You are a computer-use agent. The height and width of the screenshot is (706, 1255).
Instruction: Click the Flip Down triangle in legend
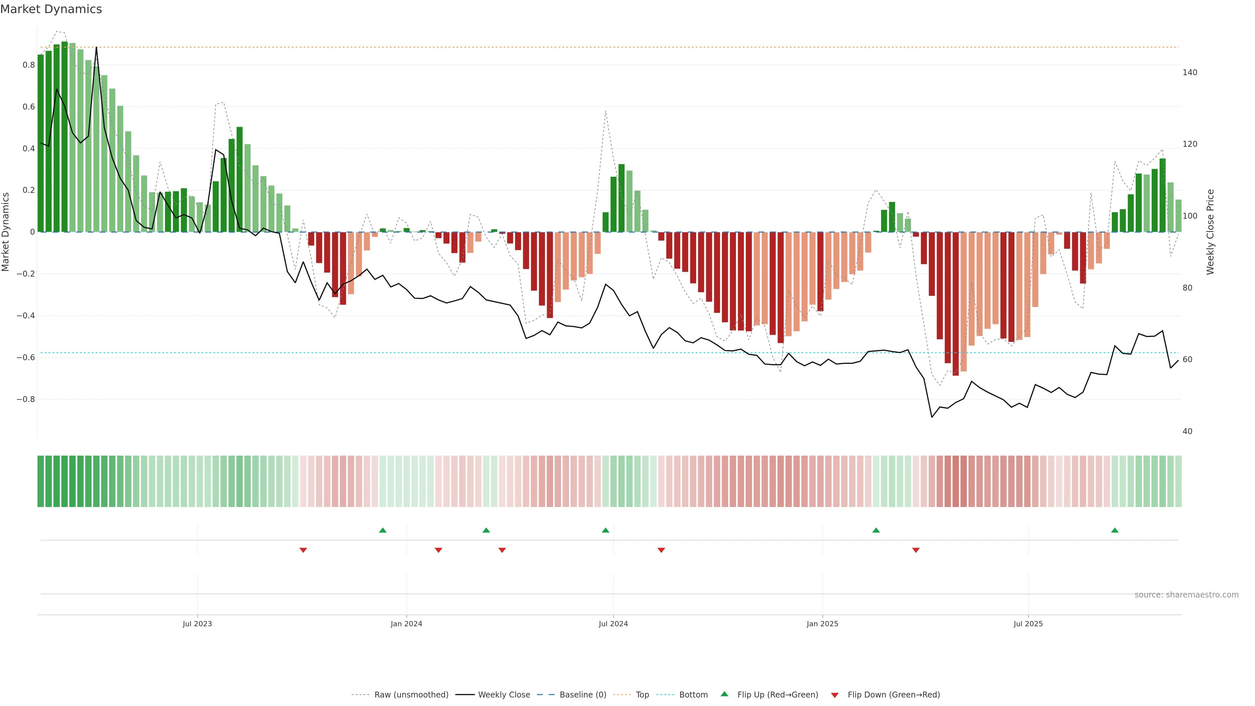coord(835,695)
